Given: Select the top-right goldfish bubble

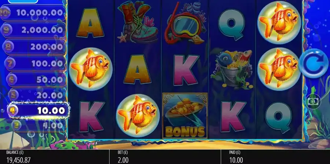Looking at the screenshot, I should [x=279, y=22].
